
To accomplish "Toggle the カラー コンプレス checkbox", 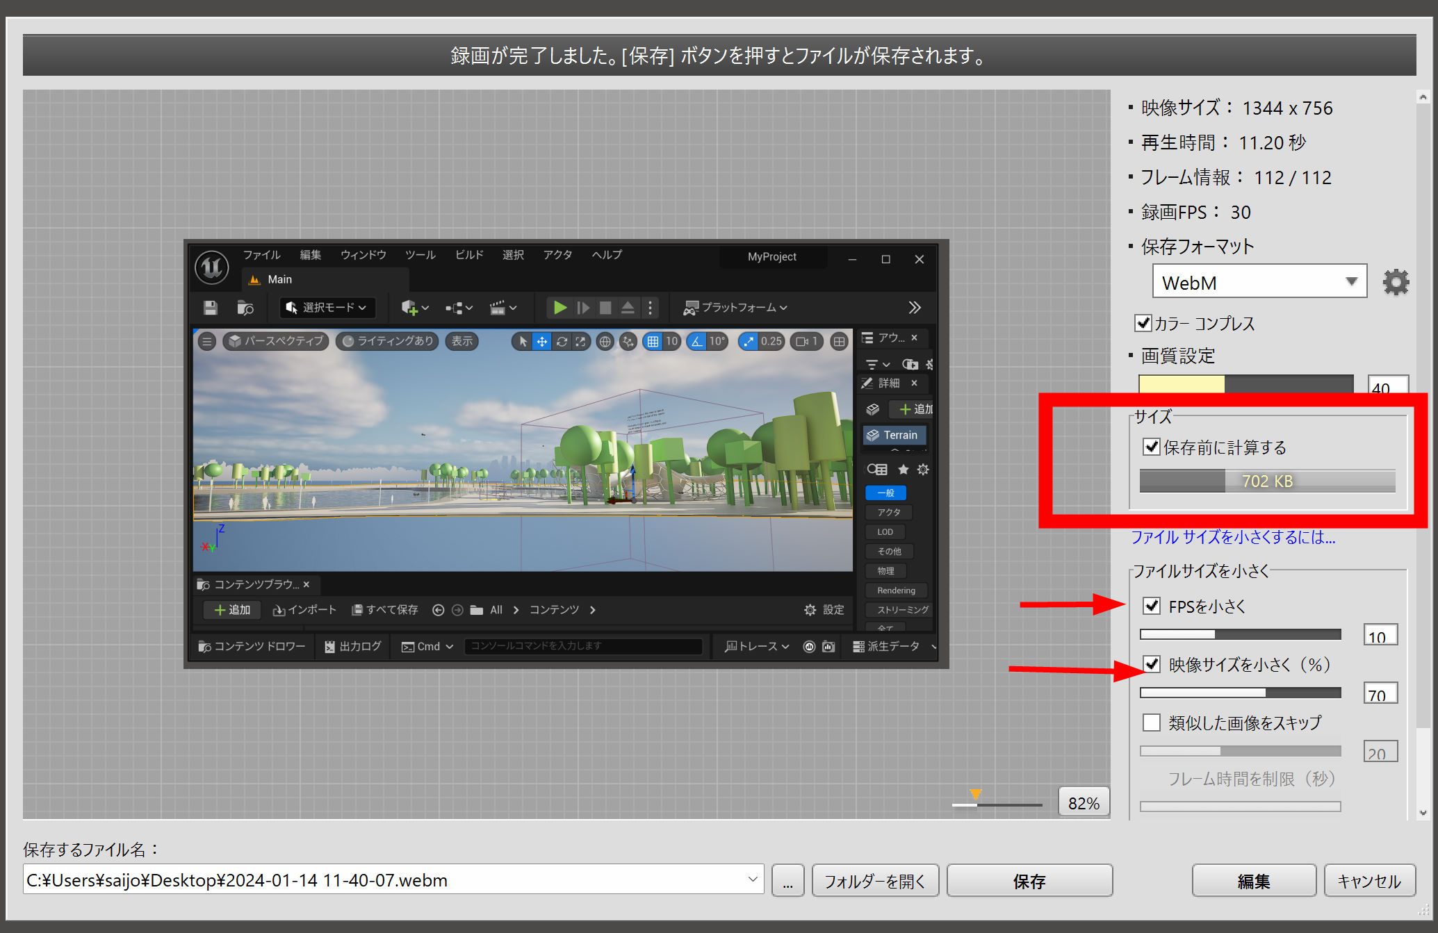I will [1143, 323].
